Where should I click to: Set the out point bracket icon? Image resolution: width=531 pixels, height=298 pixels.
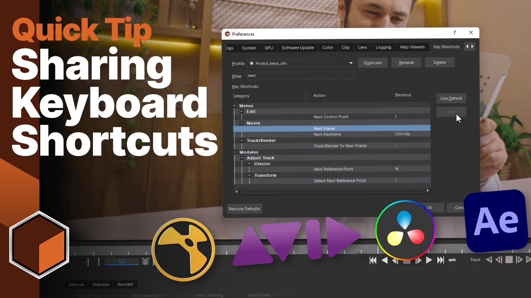point(98,262)
